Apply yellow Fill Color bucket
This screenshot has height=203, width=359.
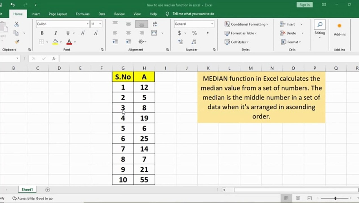(x=55, y=42)
